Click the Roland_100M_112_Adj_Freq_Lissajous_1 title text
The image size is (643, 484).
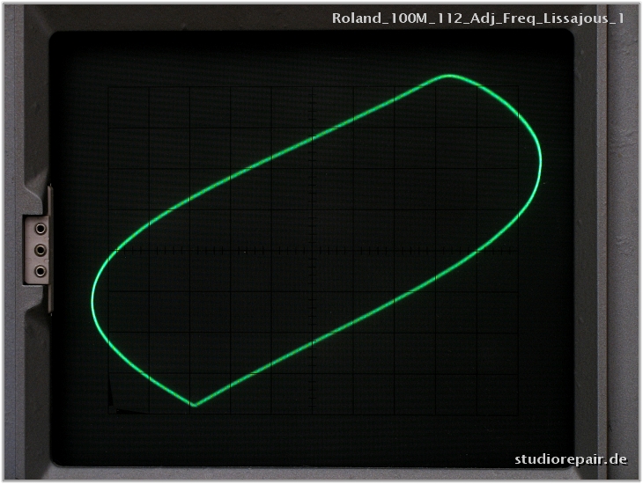477,18
